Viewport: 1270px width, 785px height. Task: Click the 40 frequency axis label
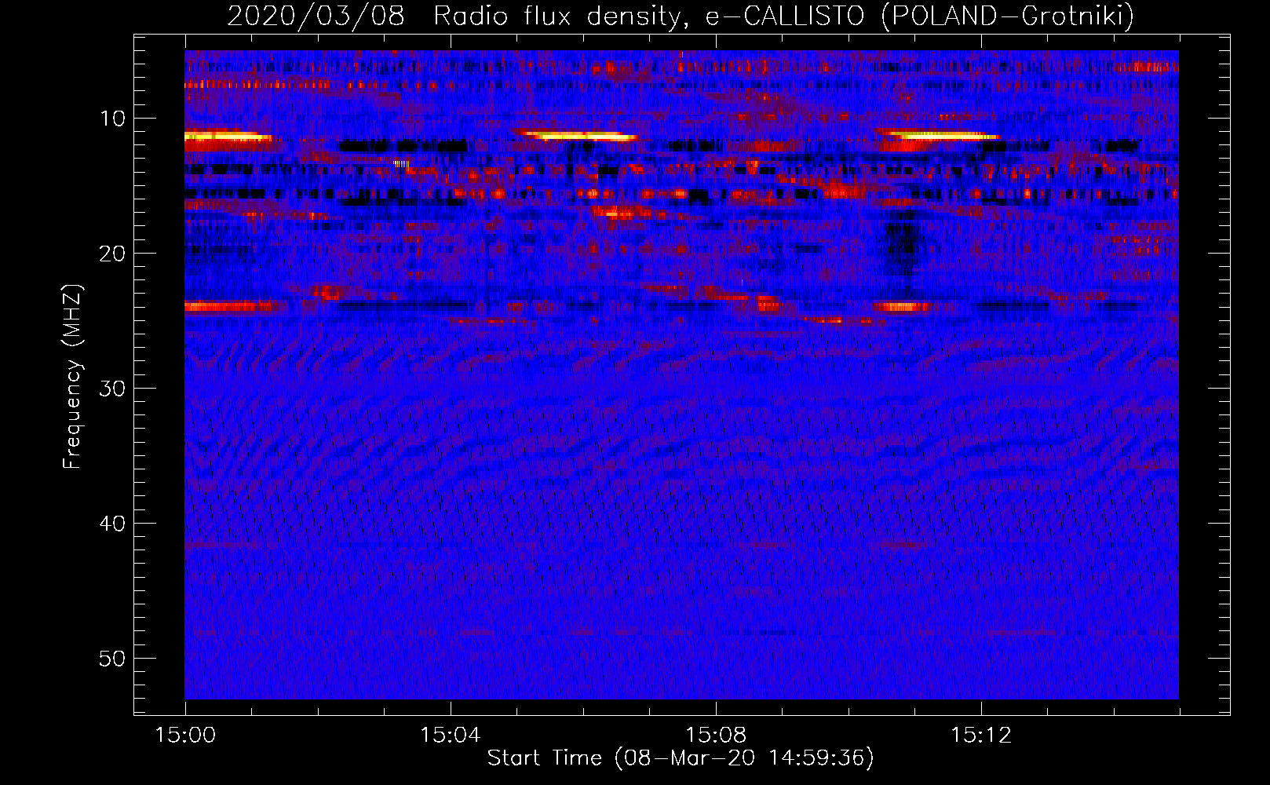point(113,524)
